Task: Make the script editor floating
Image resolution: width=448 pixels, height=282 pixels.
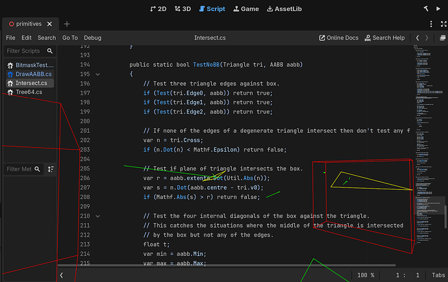Action: (443, 38)
